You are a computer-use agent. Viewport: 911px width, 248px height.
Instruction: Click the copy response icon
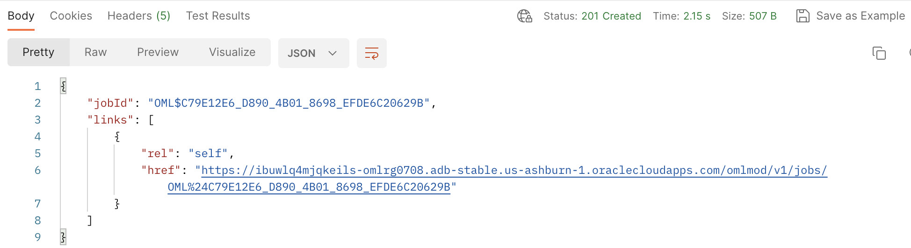coord(879,53)
